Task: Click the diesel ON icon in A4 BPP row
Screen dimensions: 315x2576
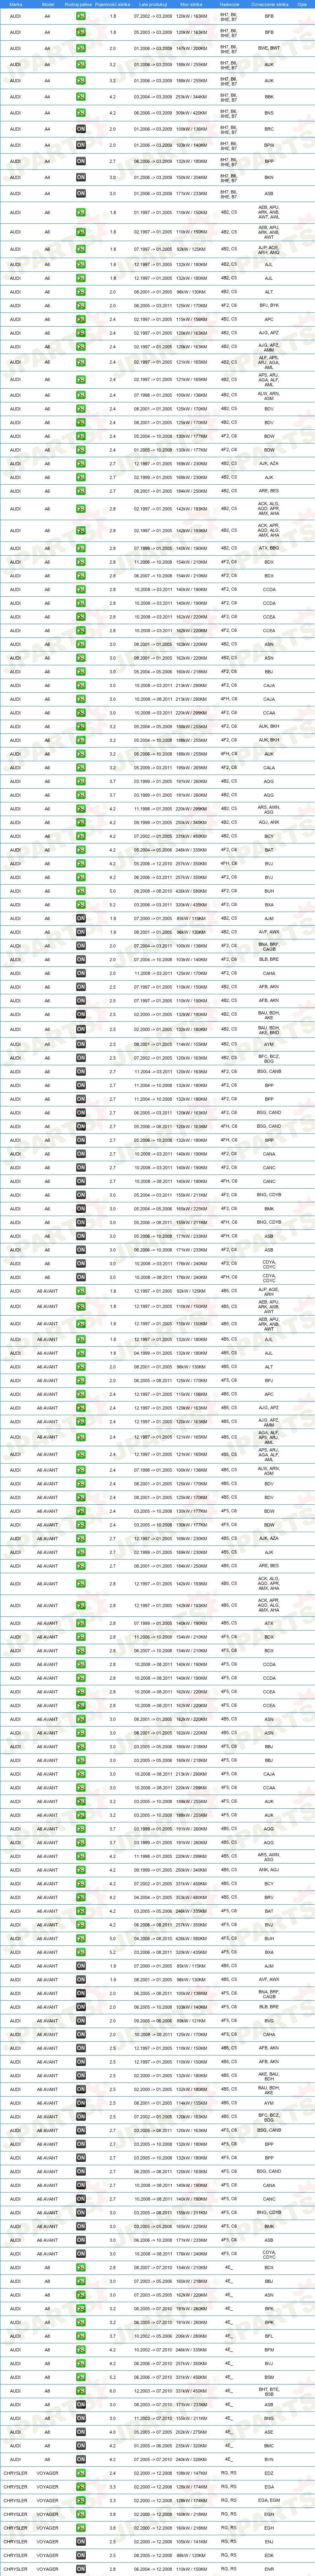Action: tap(81, 161)
